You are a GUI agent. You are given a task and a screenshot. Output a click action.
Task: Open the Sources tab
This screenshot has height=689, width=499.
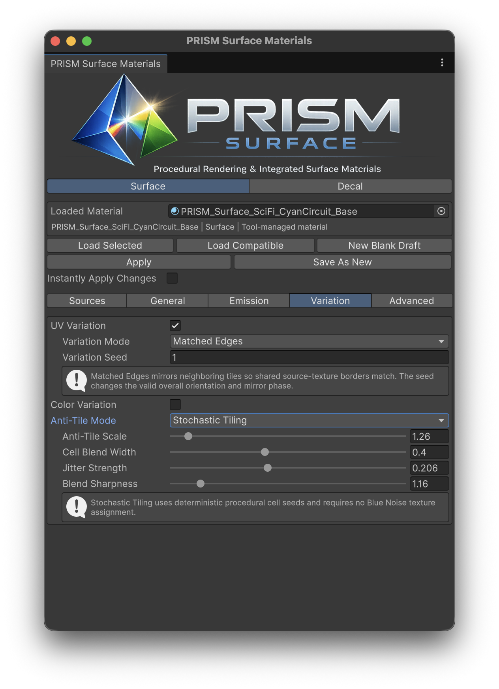pos(87,301)
